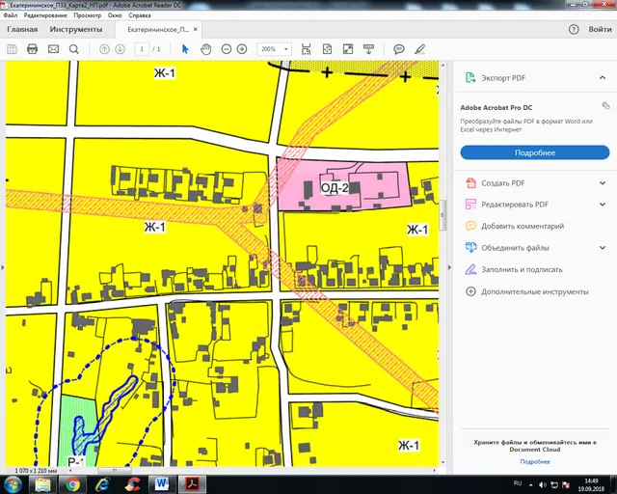Open the text search magnifier icon
Screen dimensions: 617x494
tap(74, 49)
